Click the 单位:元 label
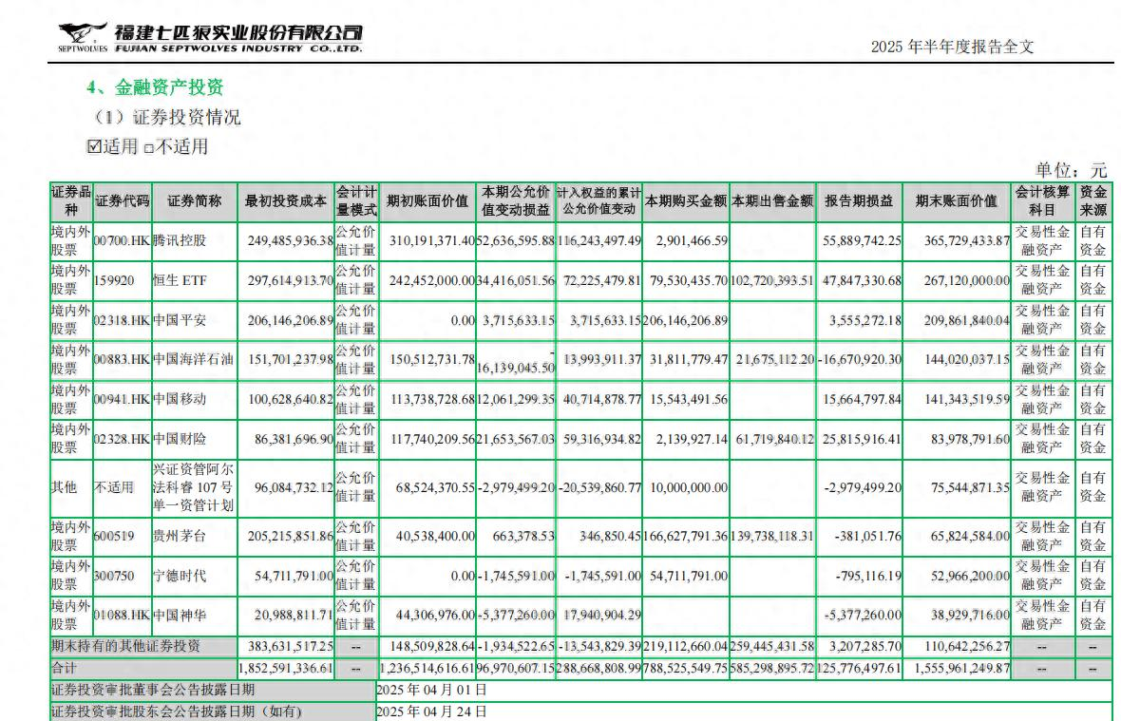Viewport: 1121px width, 721px height. coord(1071,170)
